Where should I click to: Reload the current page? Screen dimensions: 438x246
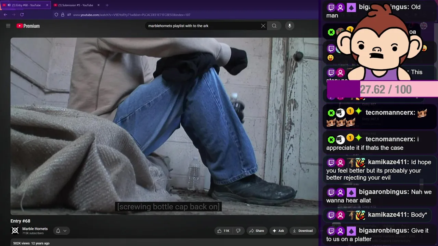tap(22, 15)
